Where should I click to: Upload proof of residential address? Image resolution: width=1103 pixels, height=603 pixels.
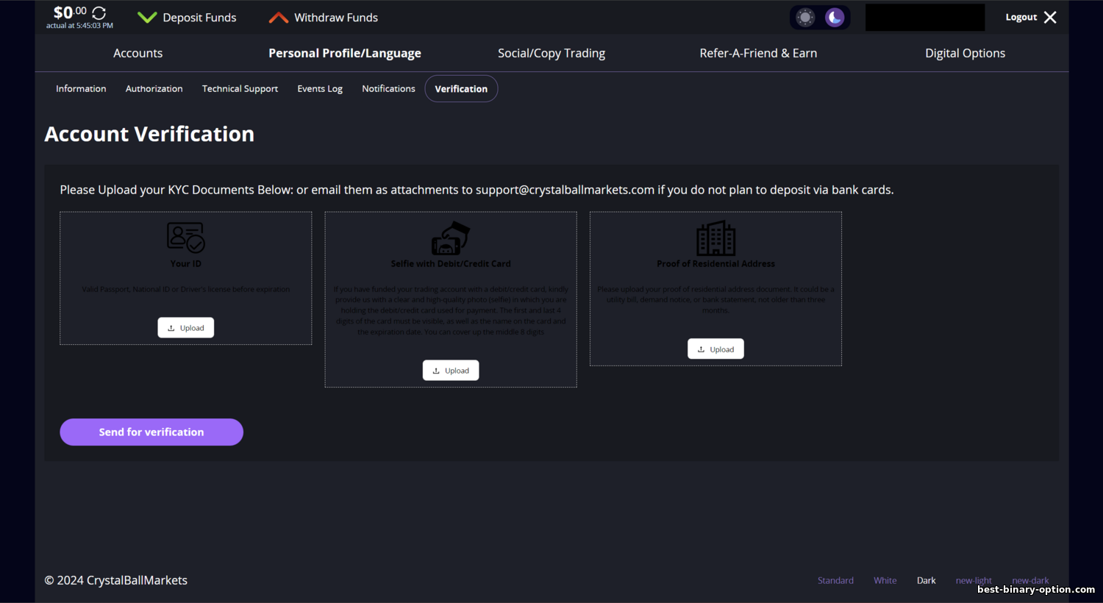(715, 349)
